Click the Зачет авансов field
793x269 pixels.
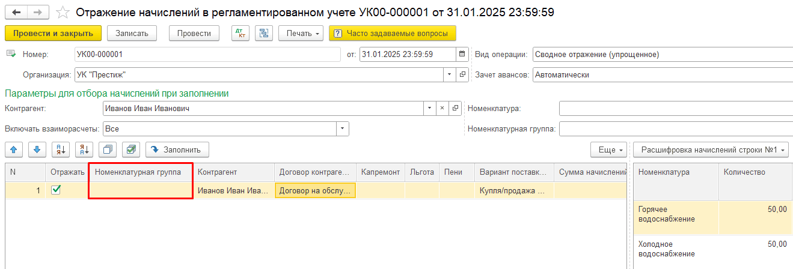pos(663,75)
